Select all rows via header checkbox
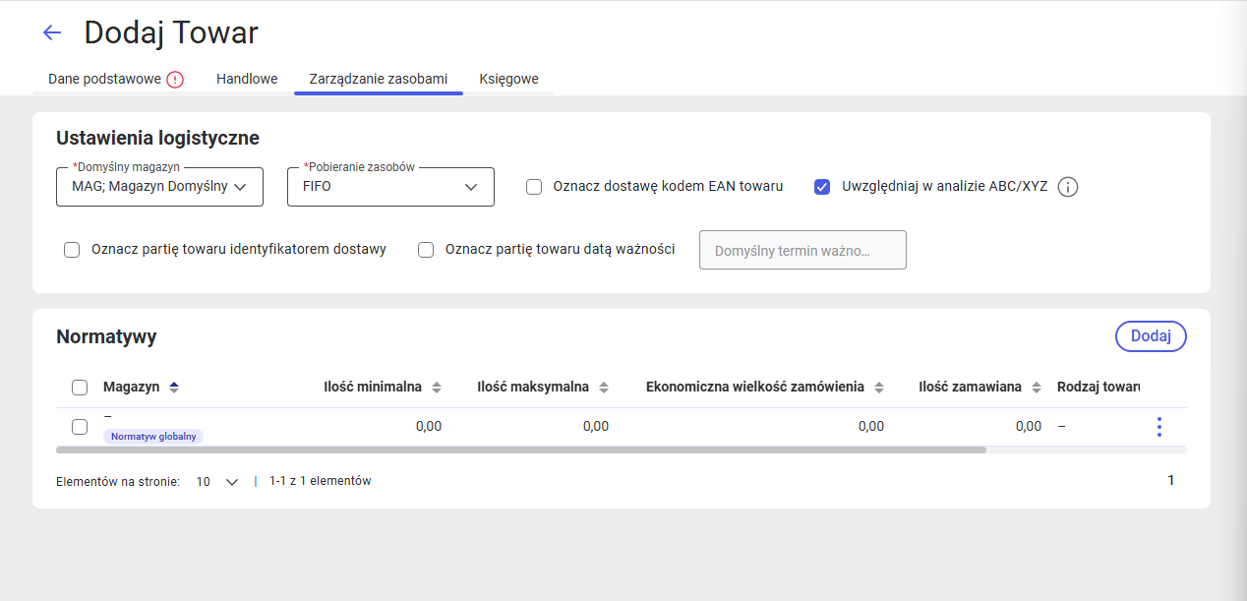 [80, 388]
